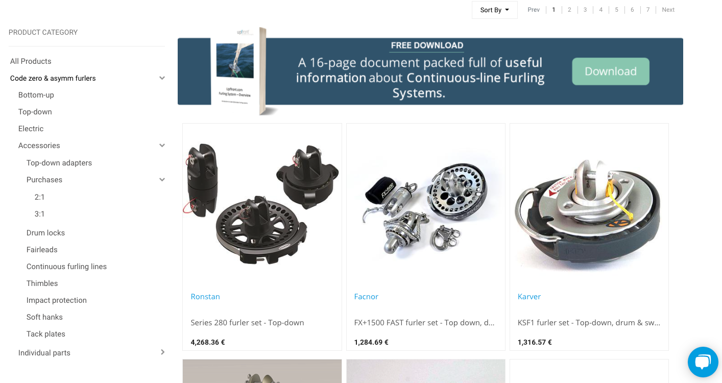
Task: Collapse the Code zero & asymm furlers category
Action: coord(162,78)
